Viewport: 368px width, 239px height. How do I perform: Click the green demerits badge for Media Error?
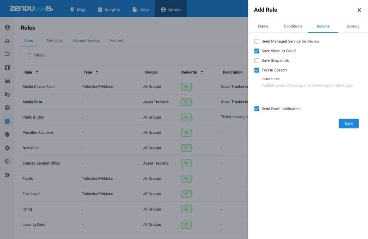point(187,102)
